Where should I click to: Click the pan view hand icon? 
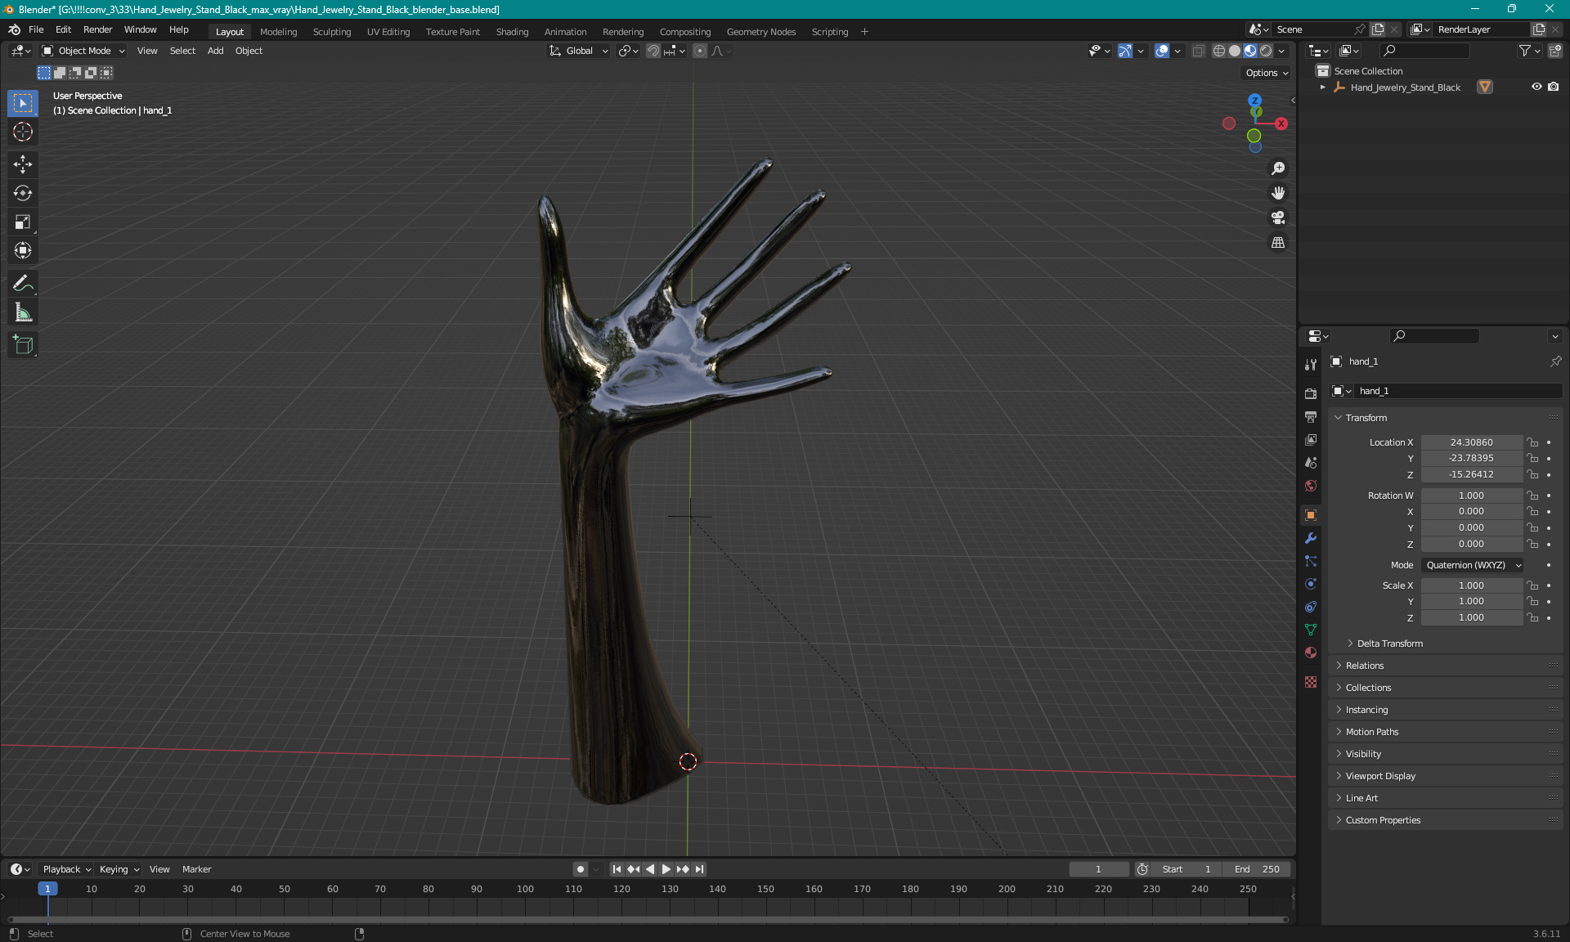click(x=1278, y=193)
